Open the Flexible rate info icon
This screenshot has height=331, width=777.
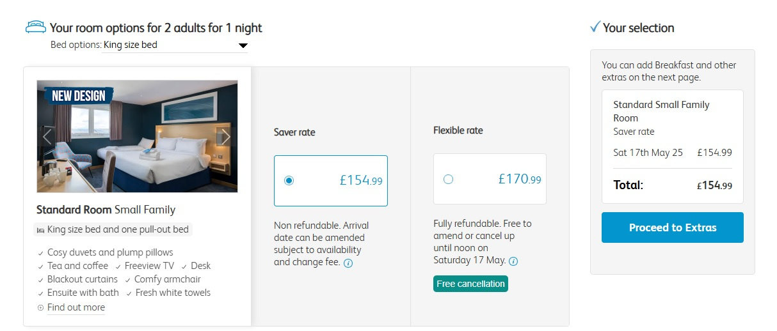(513, 261)
